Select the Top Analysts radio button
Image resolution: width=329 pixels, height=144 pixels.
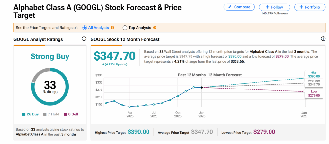[125, 28]
